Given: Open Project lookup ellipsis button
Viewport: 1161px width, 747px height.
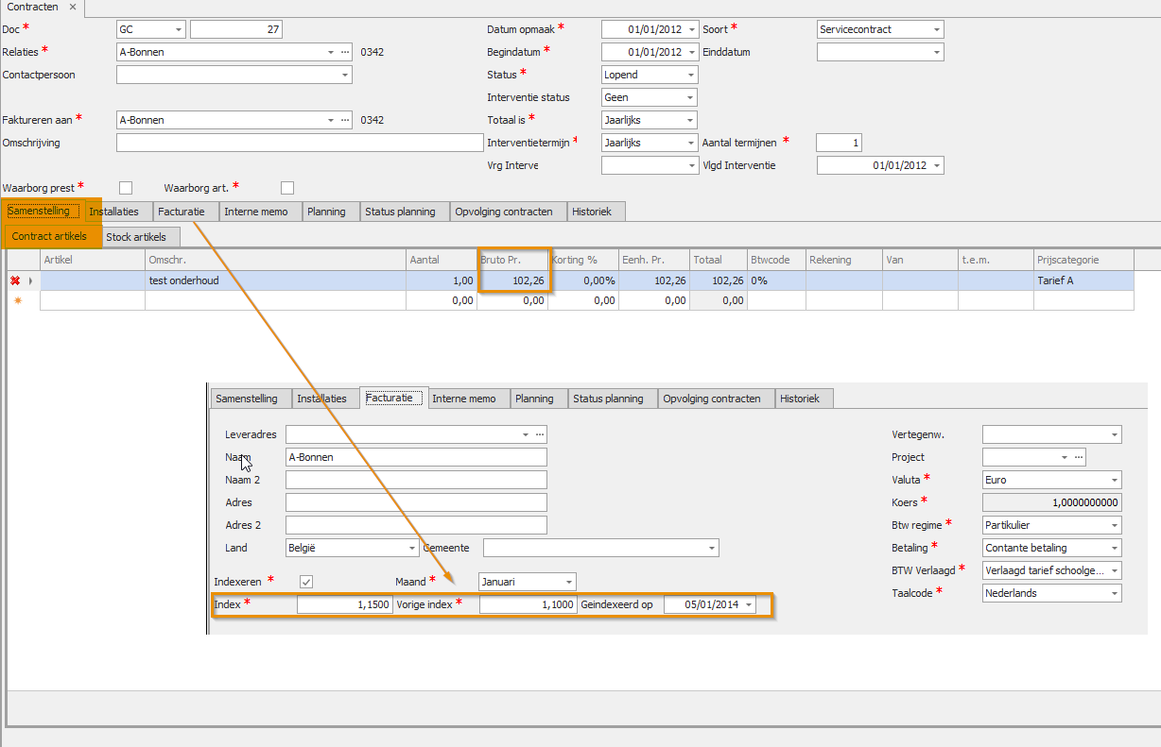Looking at the screenshot, I should [x=1079, y=457].
